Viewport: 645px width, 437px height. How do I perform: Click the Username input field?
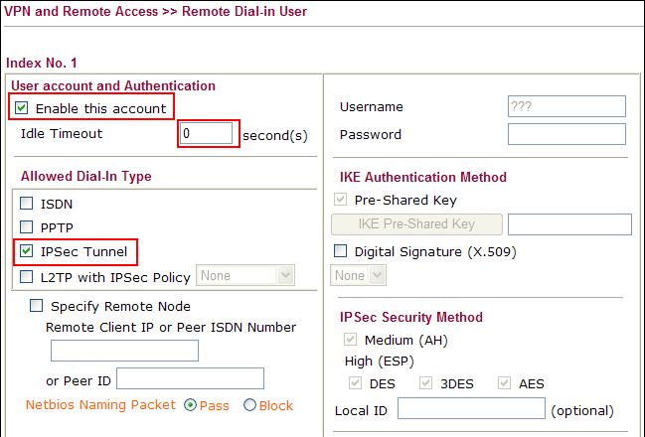pyautogui.click(x=565, y=106)
